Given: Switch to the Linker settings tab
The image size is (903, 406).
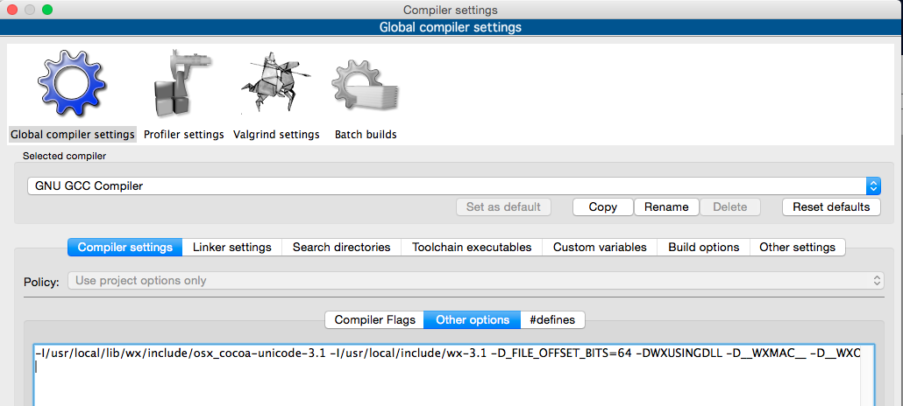Looking at the screenshot, I should 232,248.
